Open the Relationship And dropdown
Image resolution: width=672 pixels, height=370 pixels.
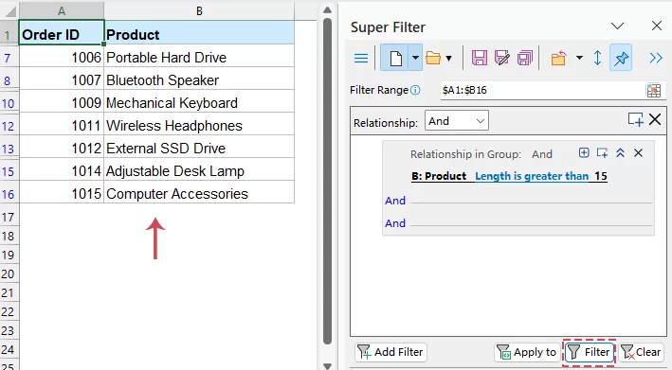[457, 121]
